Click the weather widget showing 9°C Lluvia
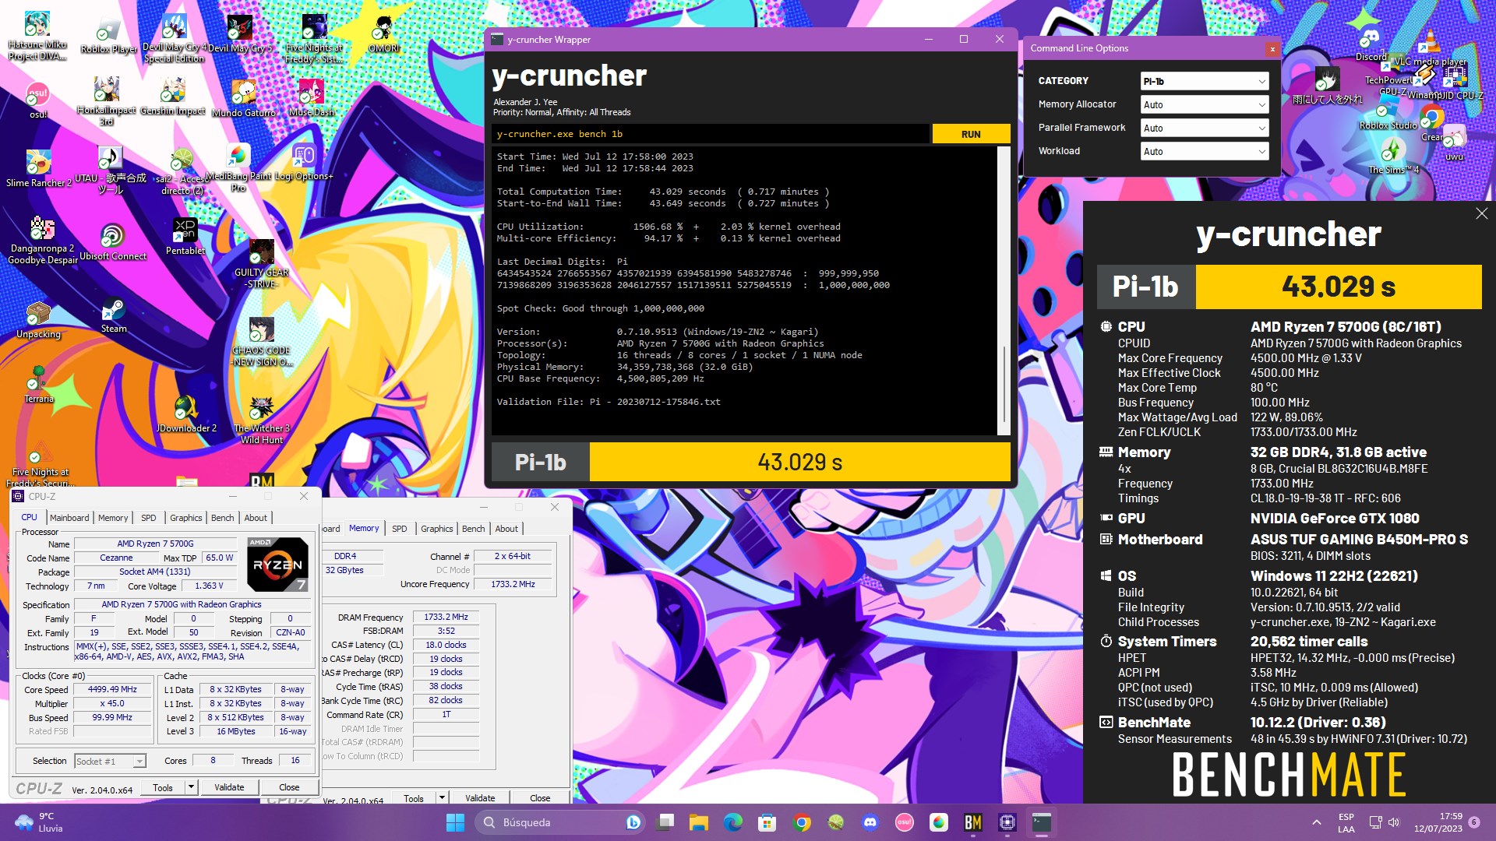1496x841 pixels. coord(39,822)
